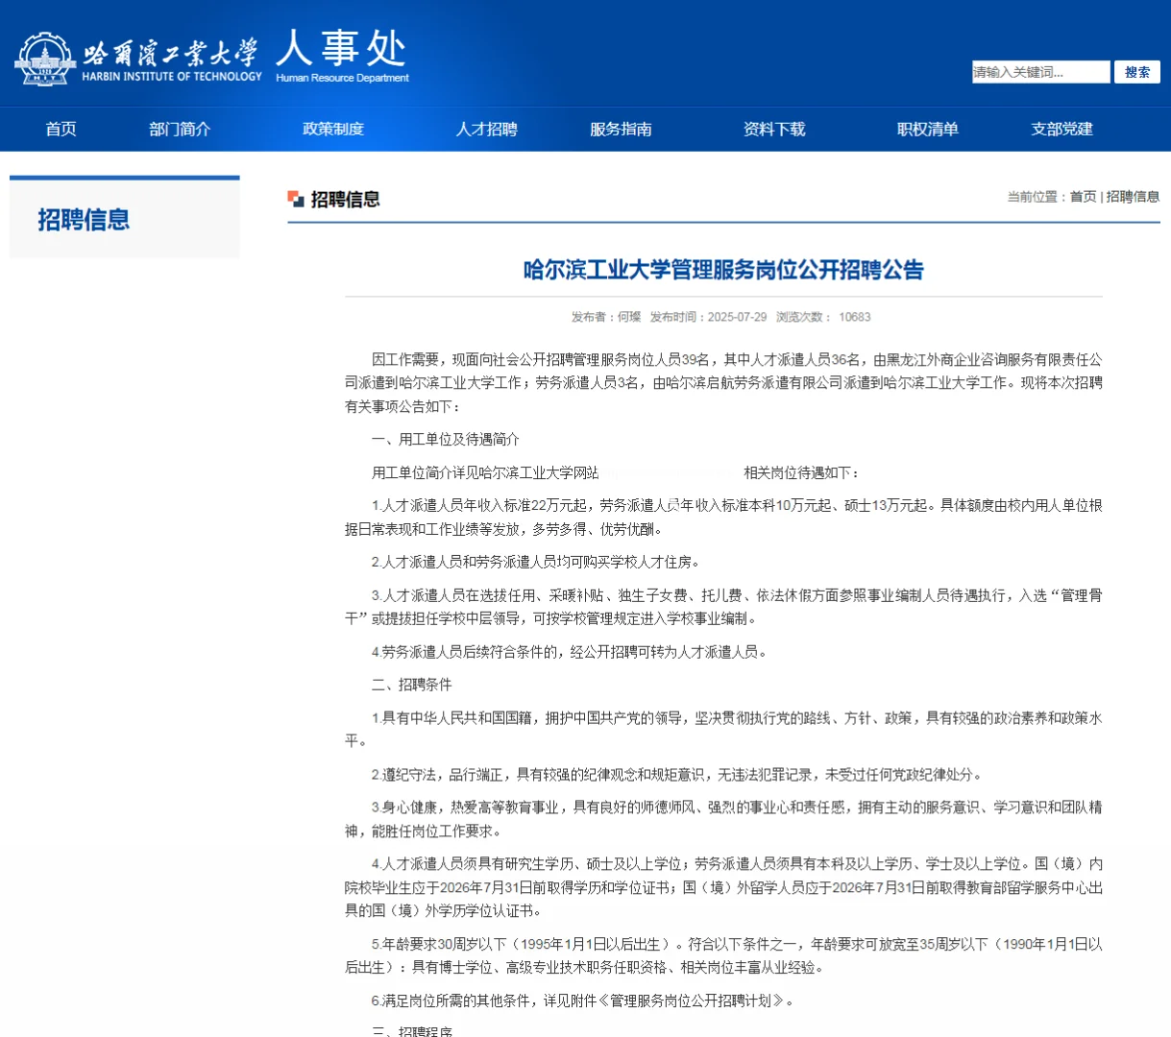This screenshot has height=1037, width=1171.
Task: Click the 首页 breadcrumb link
Action: tap(1084, 197)
